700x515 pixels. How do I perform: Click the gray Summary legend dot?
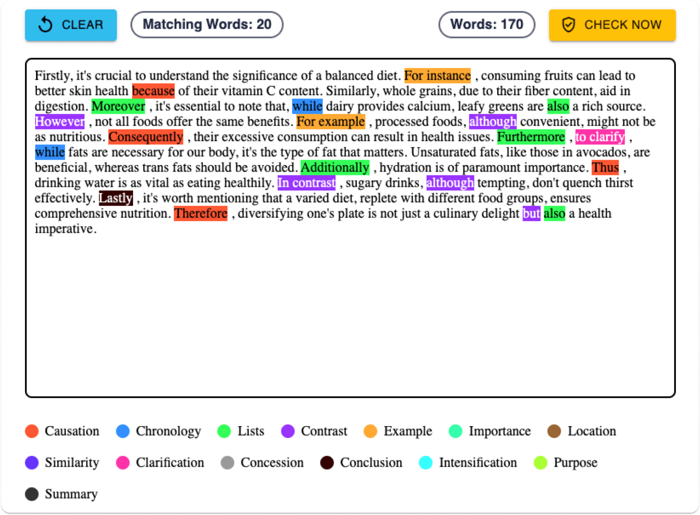click(x=31, y=494)
